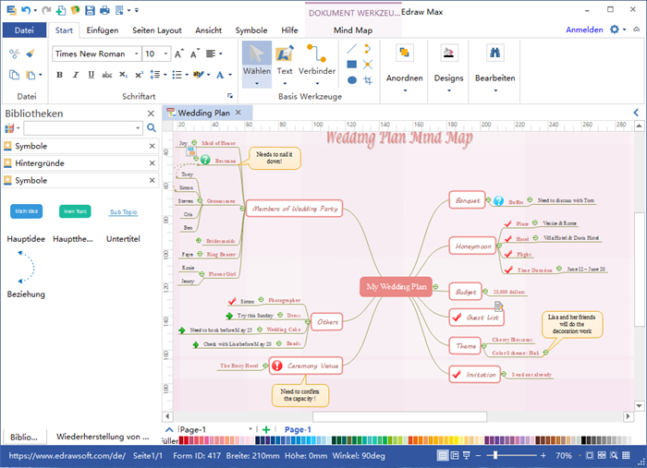Click the Print icon in quick toolbar
Viewport: 647px width, 468px height.
[x=104, y=10]
